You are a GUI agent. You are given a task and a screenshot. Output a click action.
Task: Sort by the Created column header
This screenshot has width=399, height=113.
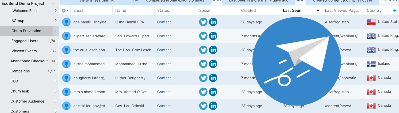tap(248, 10)
